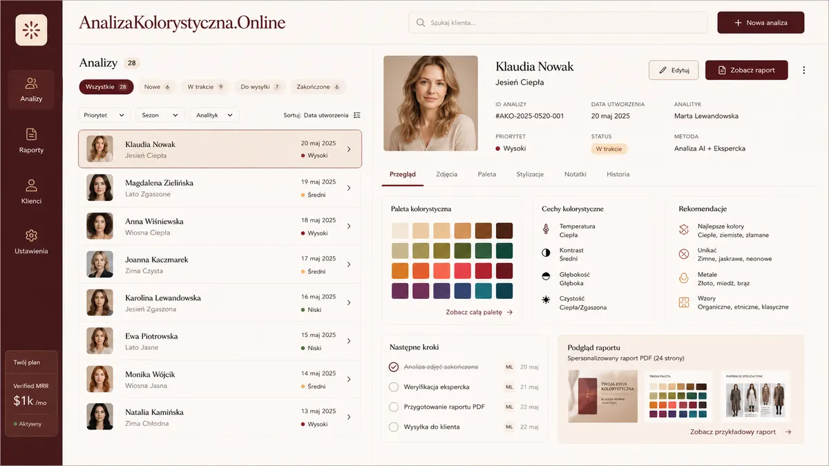Filter by Do wysyłki analyses
The height and width of the screenshot is (466, 829).
tap(260, 87)
